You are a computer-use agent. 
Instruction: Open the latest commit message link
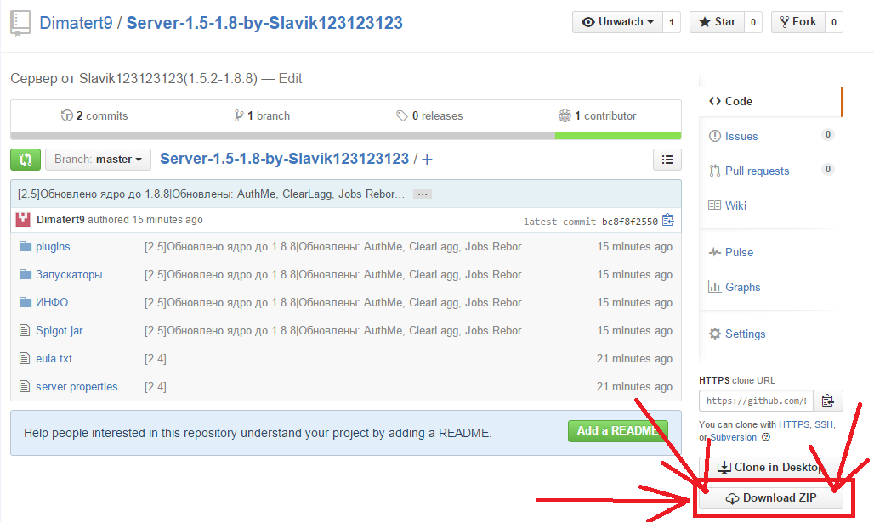point(211,194)
